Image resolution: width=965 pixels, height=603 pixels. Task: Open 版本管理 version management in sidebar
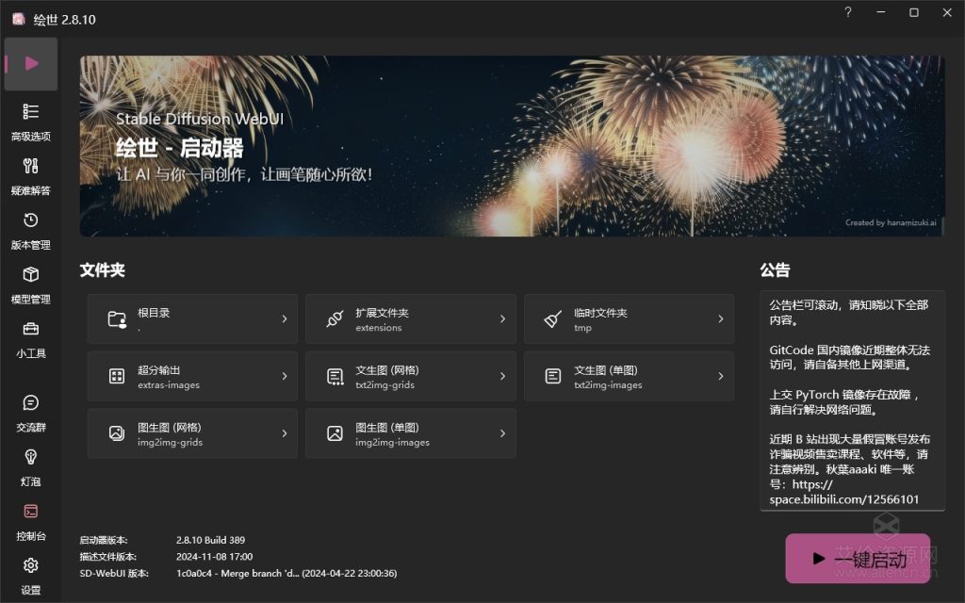(x=31, y=231)
